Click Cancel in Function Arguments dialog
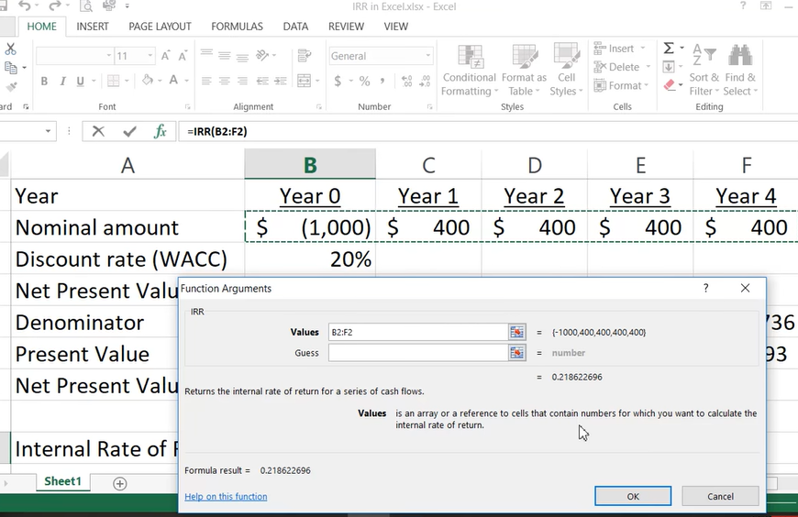This screenshot has width=798, height=517. click(720, 496)
